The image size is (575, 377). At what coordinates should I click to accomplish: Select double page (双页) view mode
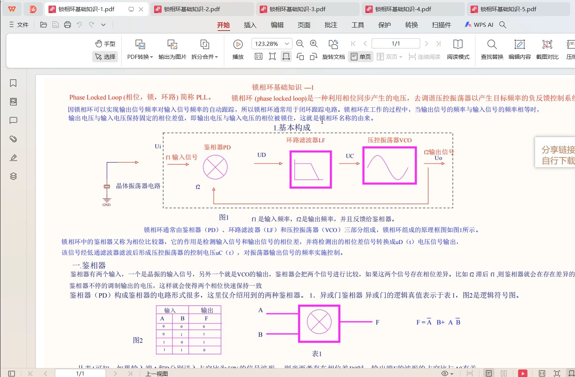[x=389, y=57]
